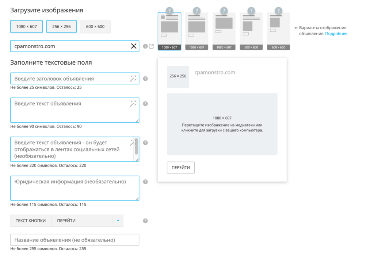
Task: Open the Подробнее link
Action: tap(336, 34)
